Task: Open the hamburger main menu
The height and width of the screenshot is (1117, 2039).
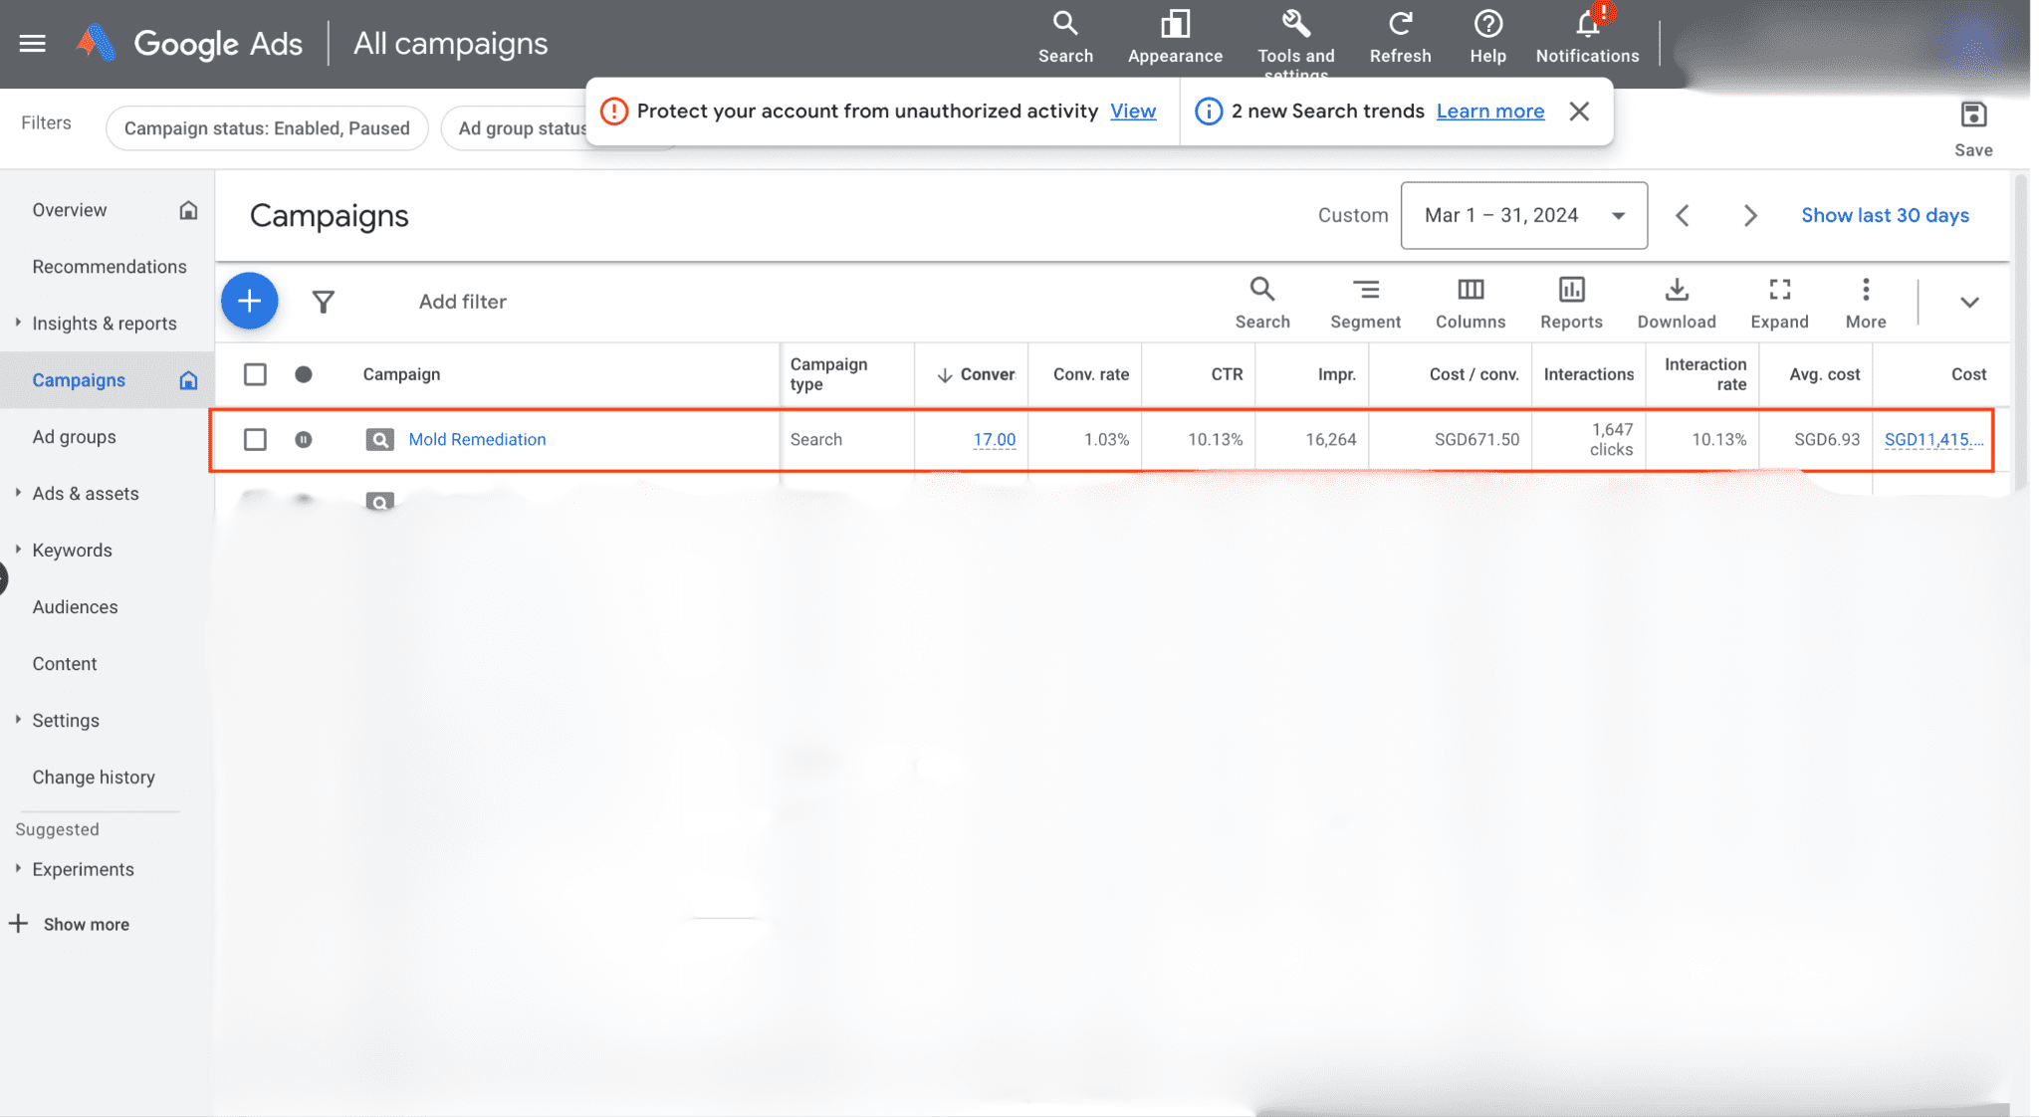Action: (32, 43)
